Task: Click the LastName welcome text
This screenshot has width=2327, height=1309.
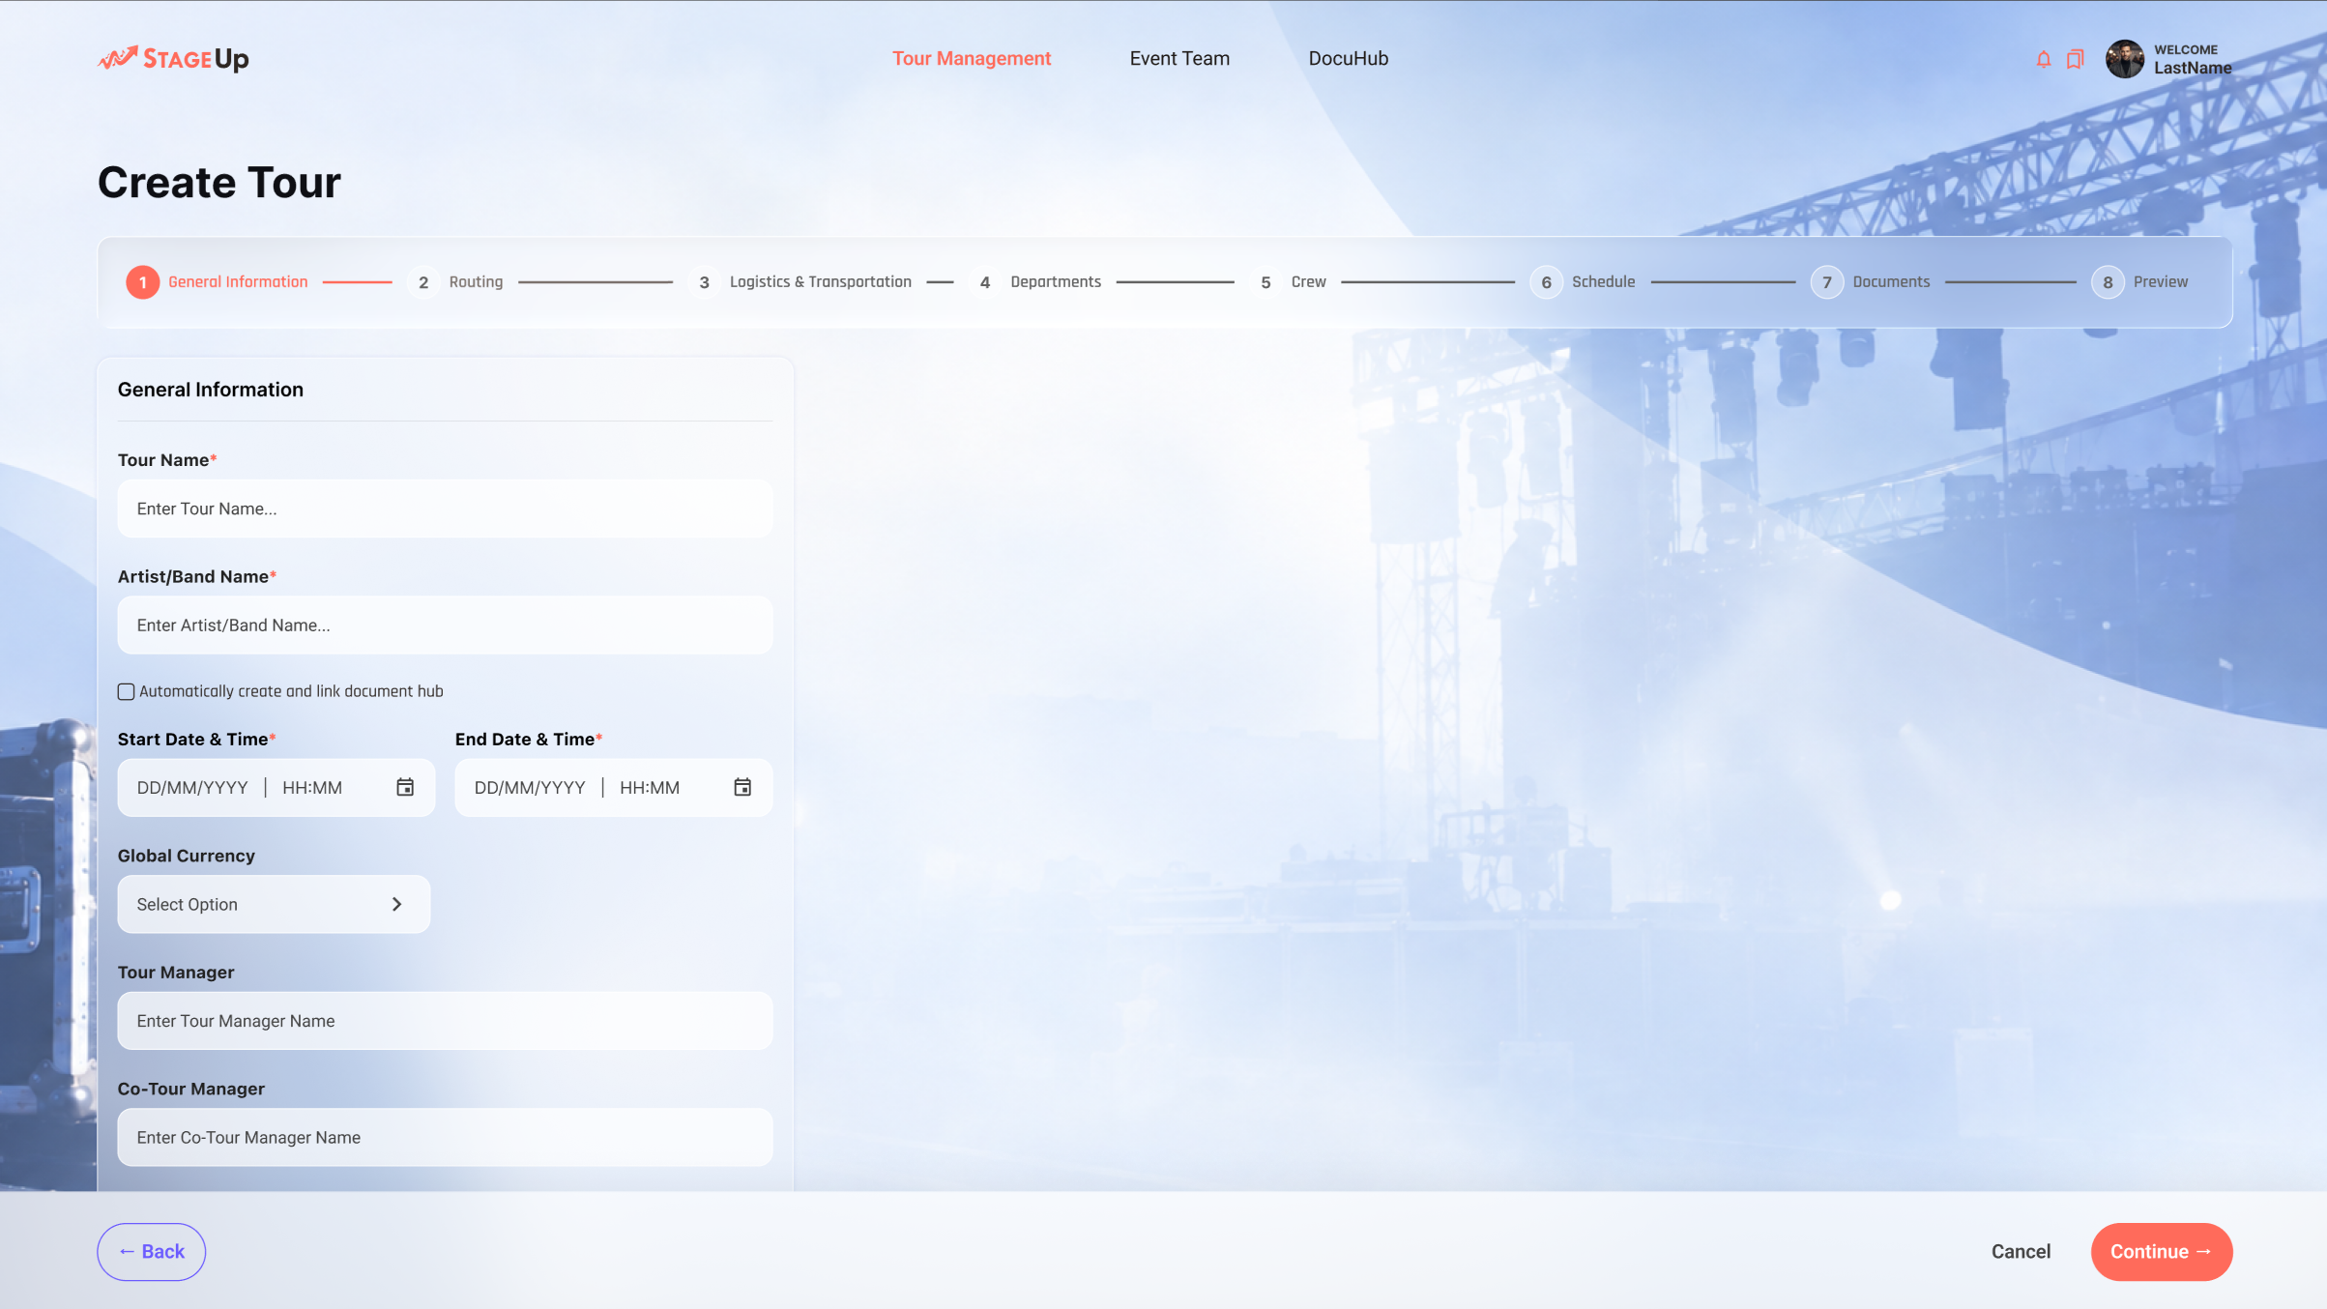Action: click(x=2193, y=68)
